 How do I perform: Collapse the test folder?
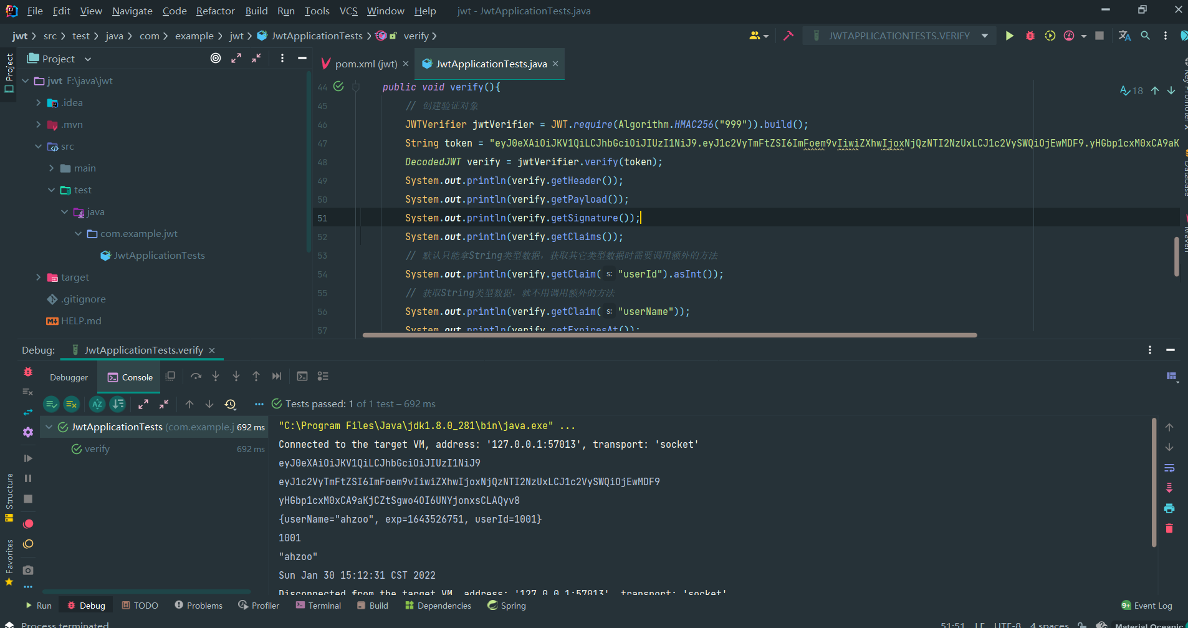pyautogui.click(x=52, y=190)
